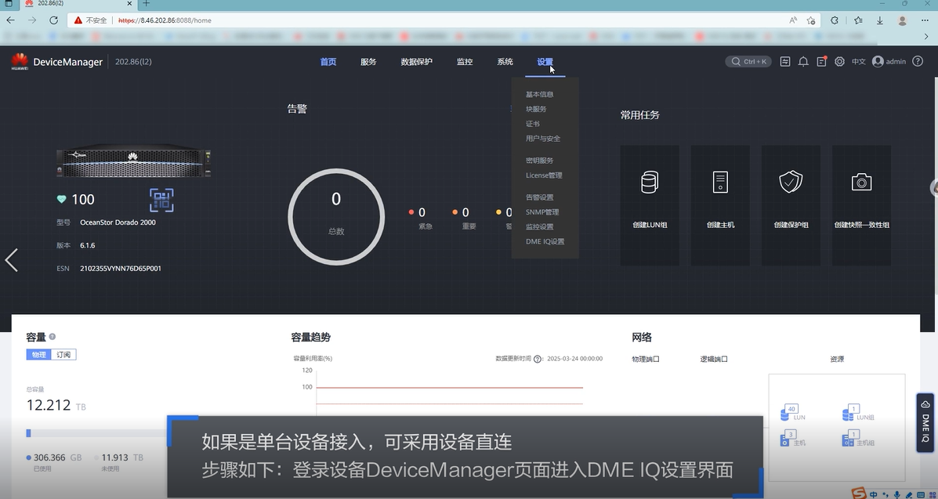Click the alarm total count circle
Image resolution: width=938 pixels, height=499 pixels.
click(336, 216)
